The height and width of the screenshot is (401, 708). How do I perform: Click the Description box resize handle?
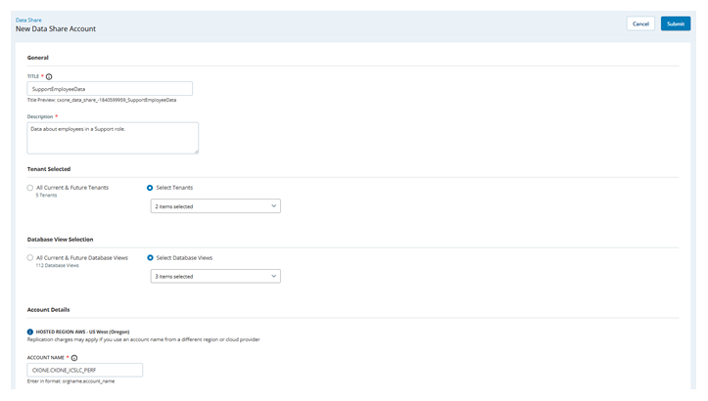coord(196,152)
